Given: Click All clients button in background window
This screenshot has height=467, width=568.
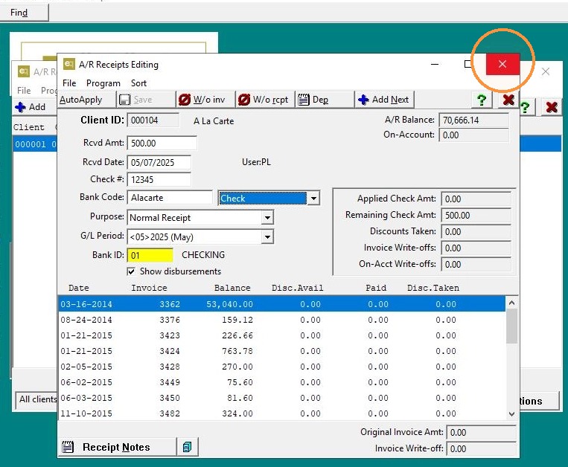Looking at the screenshot, I should click(x=36, y=399).
